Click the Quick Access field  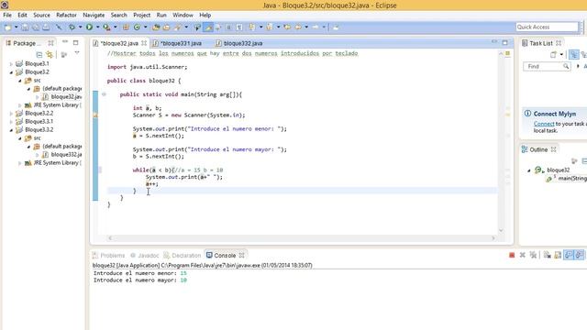547,27
